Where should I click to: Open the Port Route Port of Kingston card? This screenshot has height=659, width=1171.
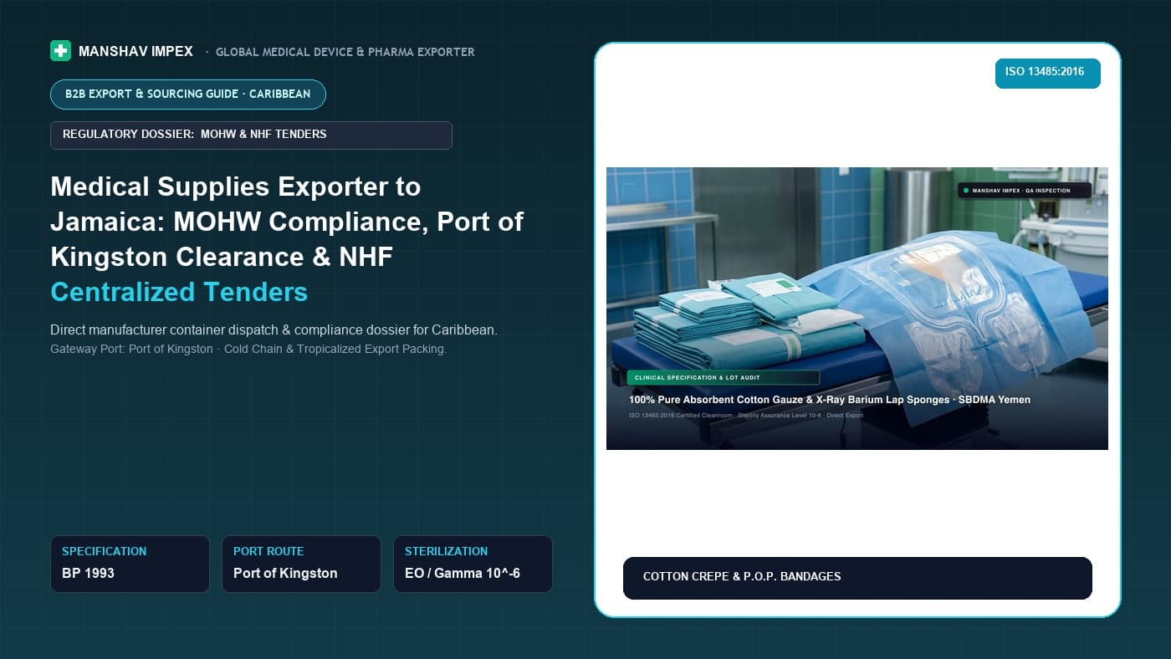[x=301, y=564]
